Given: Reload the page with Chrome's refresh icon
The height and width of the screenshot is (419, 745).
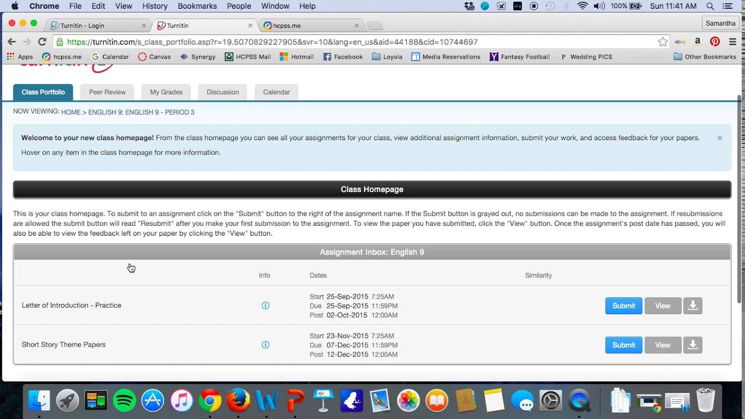Looking at the screenshot, I should pyautogui.click(x=42, y=42).
